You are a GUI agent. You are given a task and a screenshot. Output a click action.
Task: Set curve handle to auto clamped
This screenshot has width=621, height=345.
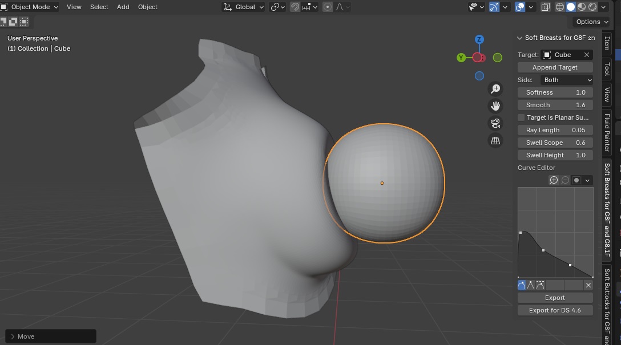540,285
